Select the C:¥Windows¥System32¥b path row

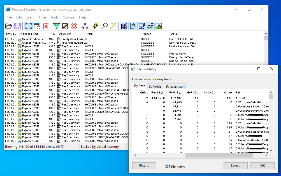coord(201,140)
